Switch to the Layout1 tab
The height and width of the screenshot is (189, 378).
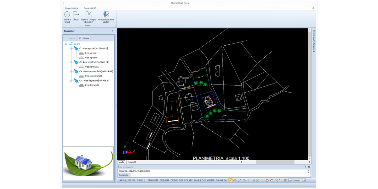[x=132, y=162]
